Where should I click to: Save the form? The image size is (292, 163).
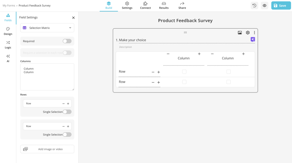[281, 6]
